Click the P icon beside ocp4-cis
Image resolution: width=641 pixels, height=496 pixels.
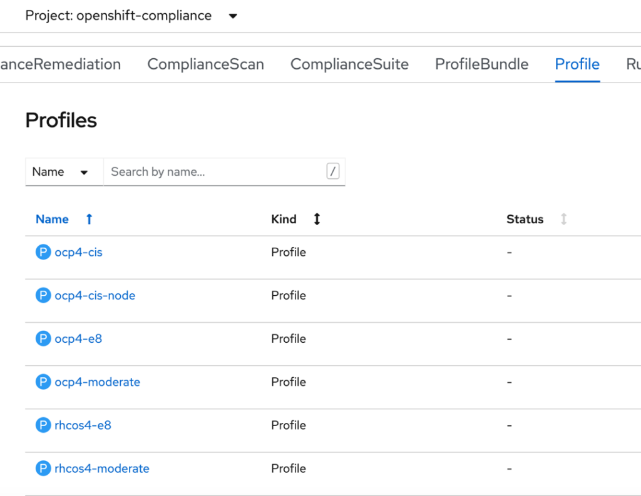(x=43, y=253)
